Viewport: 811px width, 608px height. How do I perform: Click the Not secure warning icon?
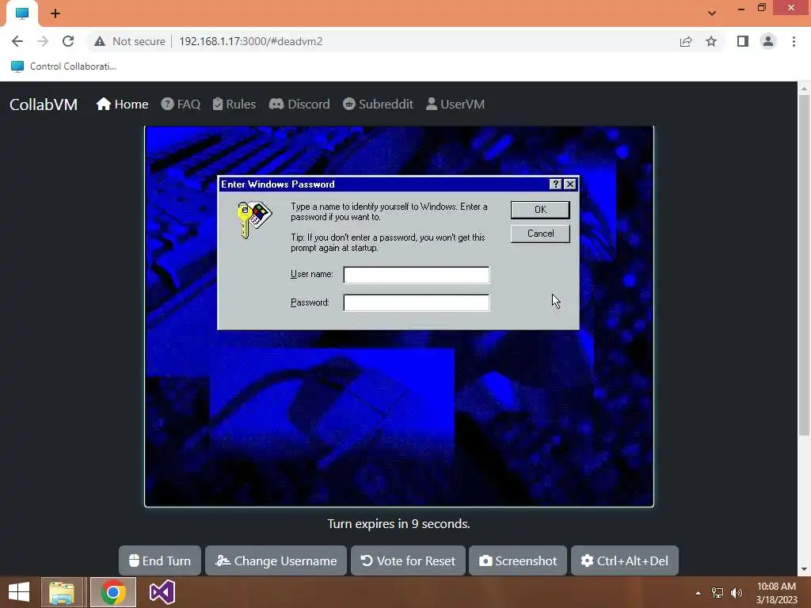100,41
